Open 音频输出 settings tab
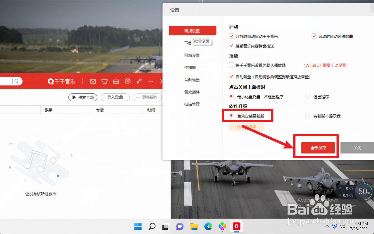This screenshot has width=374, height=234. point(192,80)
